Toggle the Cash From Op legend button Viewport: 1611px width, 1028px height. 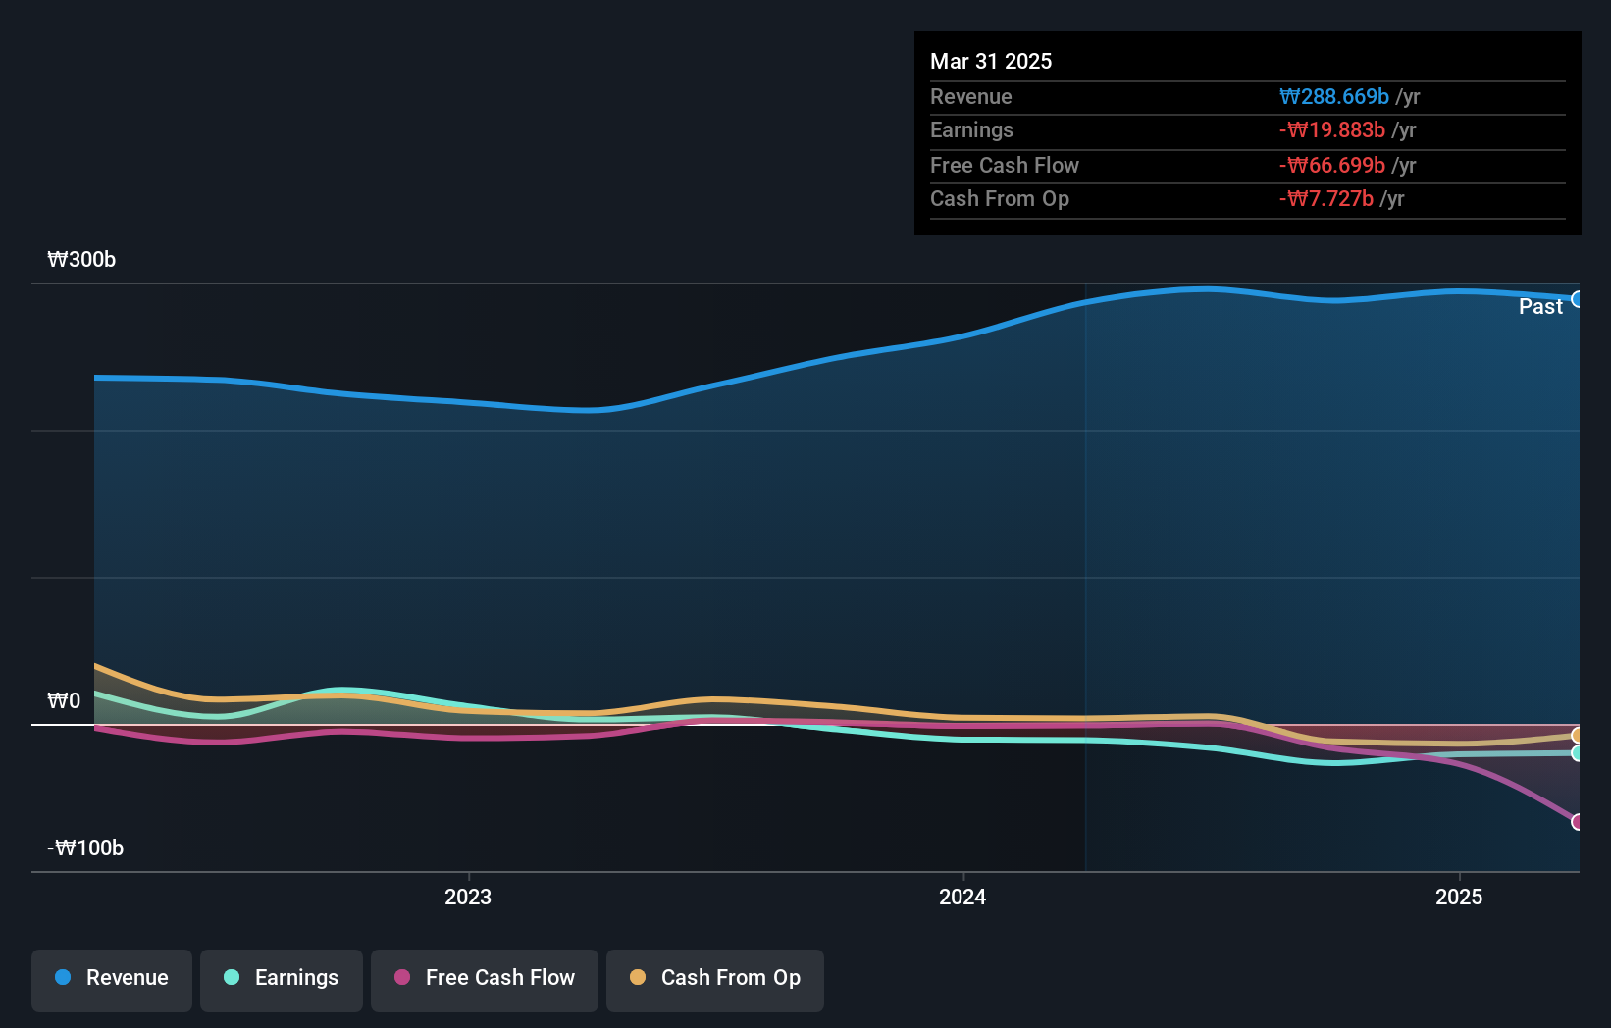pyautogui.click(x=715, y=980)
